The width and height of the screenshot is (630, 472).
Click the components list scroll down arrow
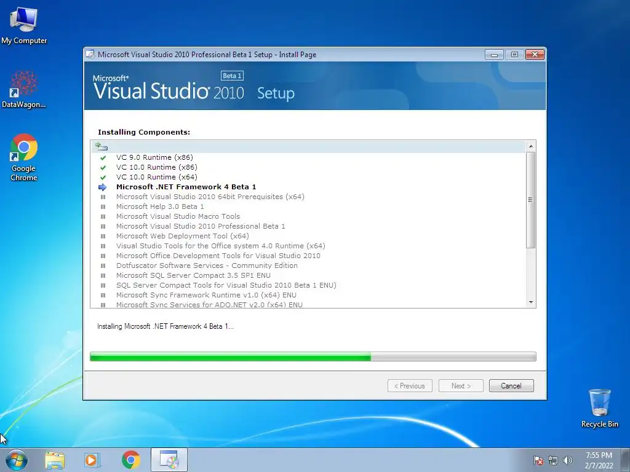pos(531,302)
